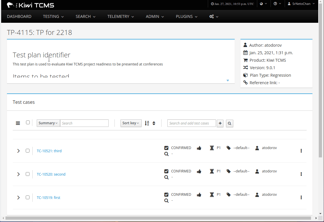
Task: Open the Search menu
Action: (x=86, y=16)
